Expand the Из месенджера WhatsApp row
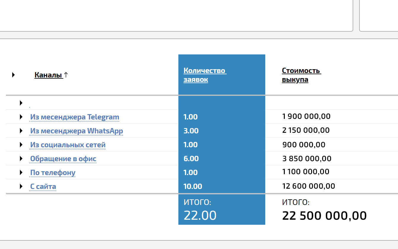This screenshot has height=249, width=398. click(21, 131)
